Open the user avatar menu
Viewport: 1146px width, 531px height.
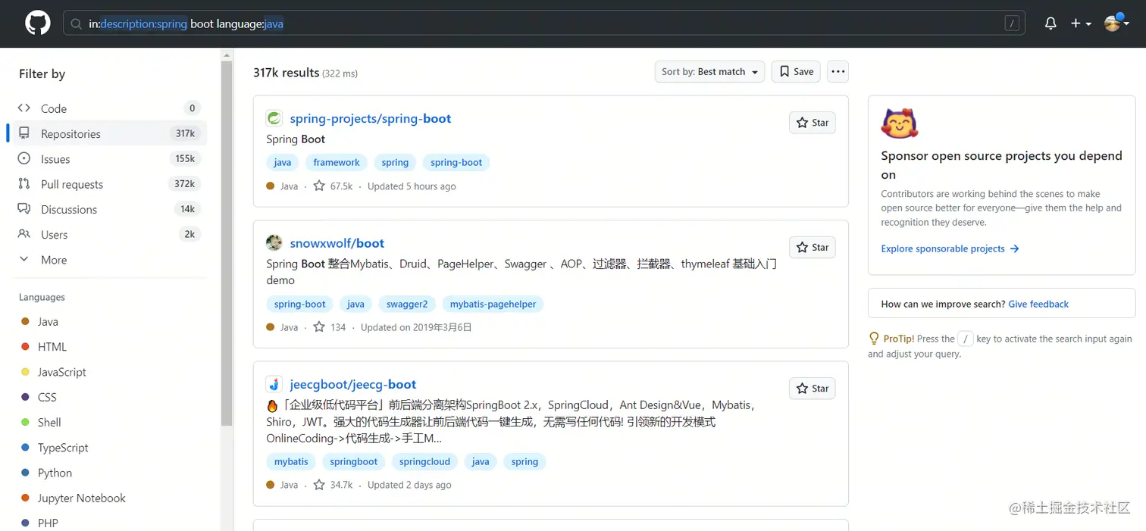coord(1116,23)
